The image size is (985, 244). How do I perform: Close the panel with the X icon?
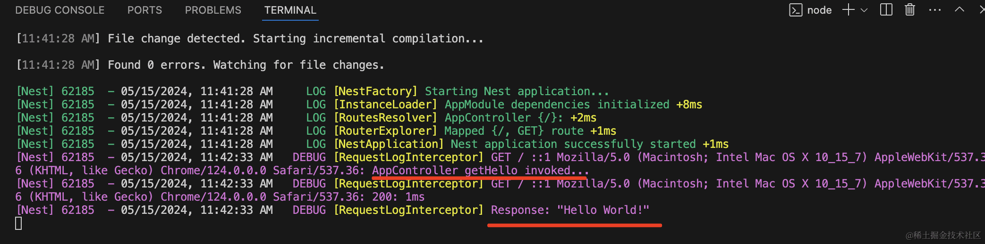(x=982, y=9)
